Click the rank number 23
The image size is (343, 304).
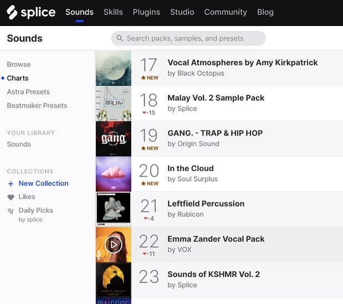149,277
